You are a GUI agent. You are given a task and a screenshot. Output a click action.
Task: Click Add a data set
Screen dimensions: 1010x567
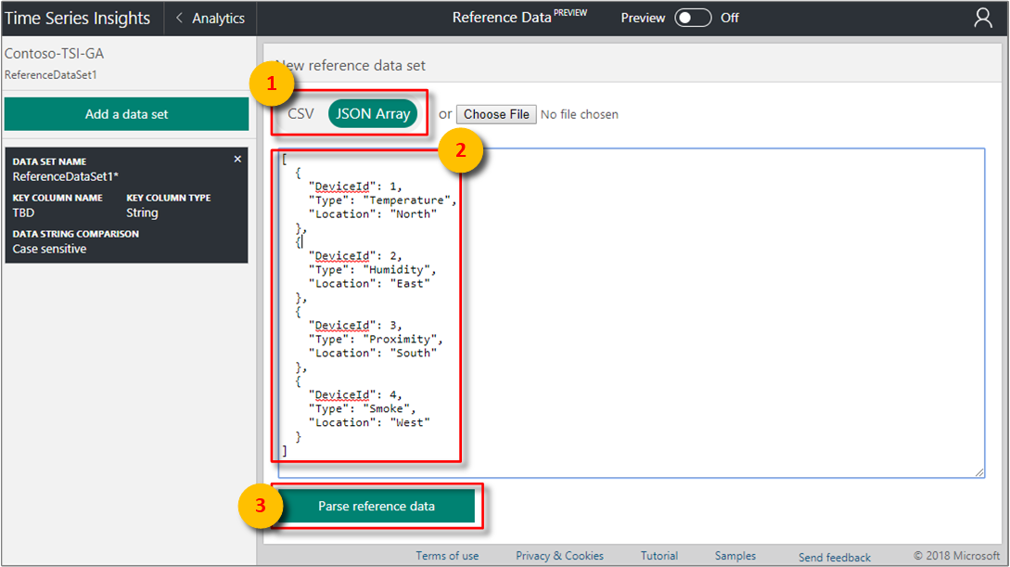(x=126, y=113)
